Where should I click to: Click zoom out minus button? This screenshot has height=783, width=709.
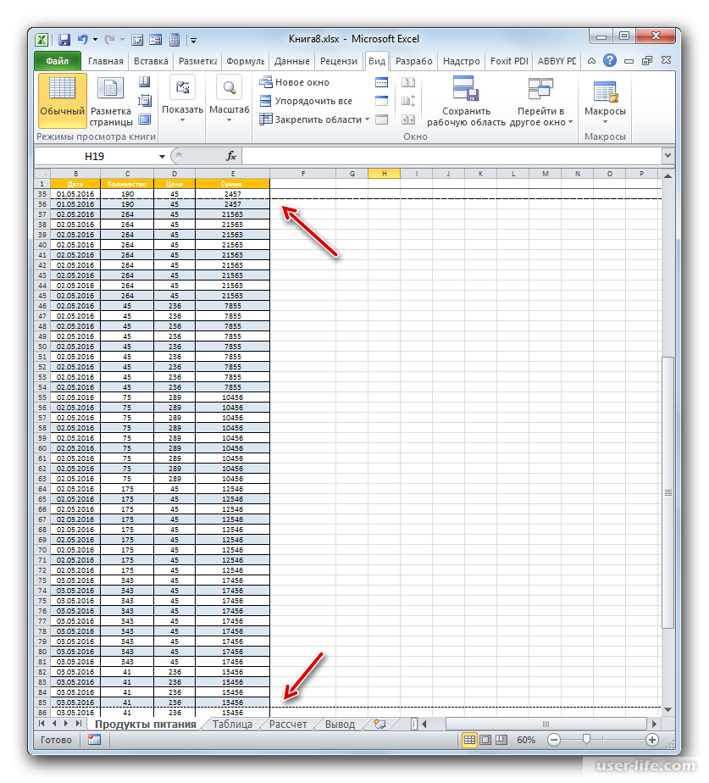[x=554, y=740]
